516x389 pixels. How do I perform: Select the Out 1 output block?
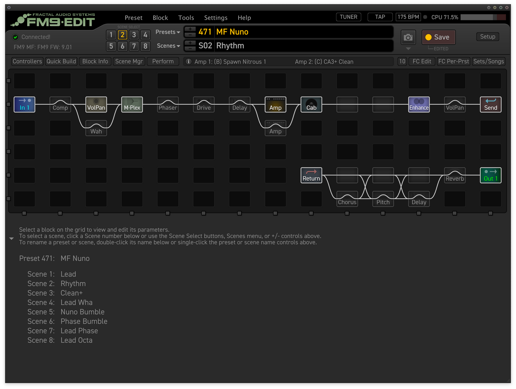490,175
